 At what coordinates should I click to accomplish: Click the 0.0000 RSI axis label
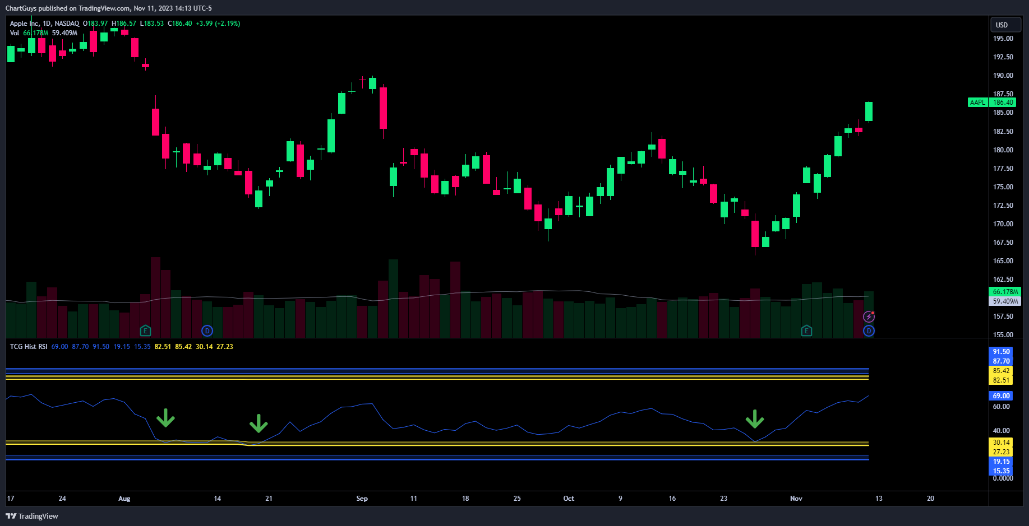[1003, 478]
